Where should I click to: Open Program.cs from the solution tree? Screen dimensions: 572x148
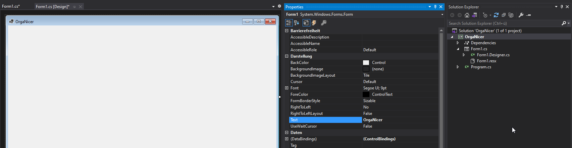[481, 67]
